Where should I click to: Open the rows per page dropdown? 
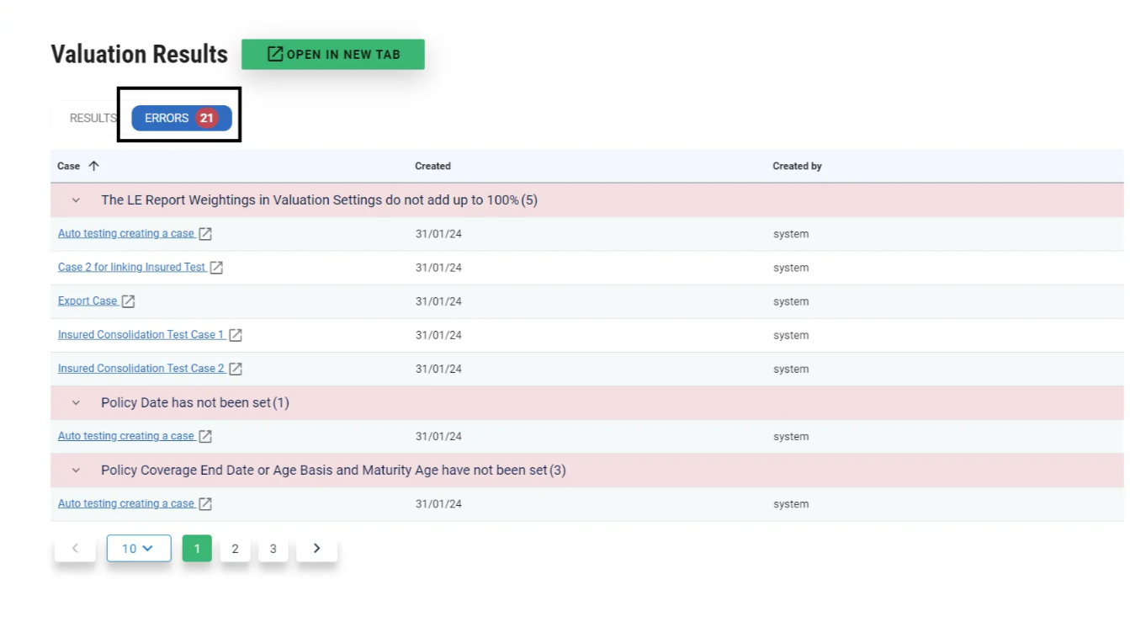tap(138, 548)
